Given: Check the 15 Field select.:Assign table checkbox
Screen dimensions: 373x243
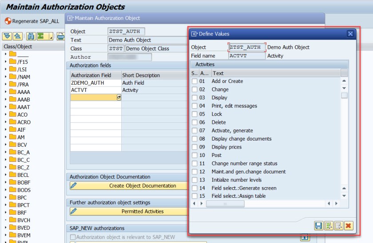Looking at the screenshot, I should (194, 196).
